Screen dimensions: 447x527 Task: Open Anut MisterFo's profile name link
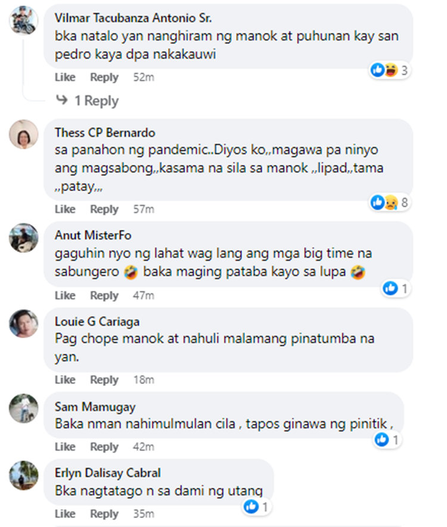click(93, 235)
